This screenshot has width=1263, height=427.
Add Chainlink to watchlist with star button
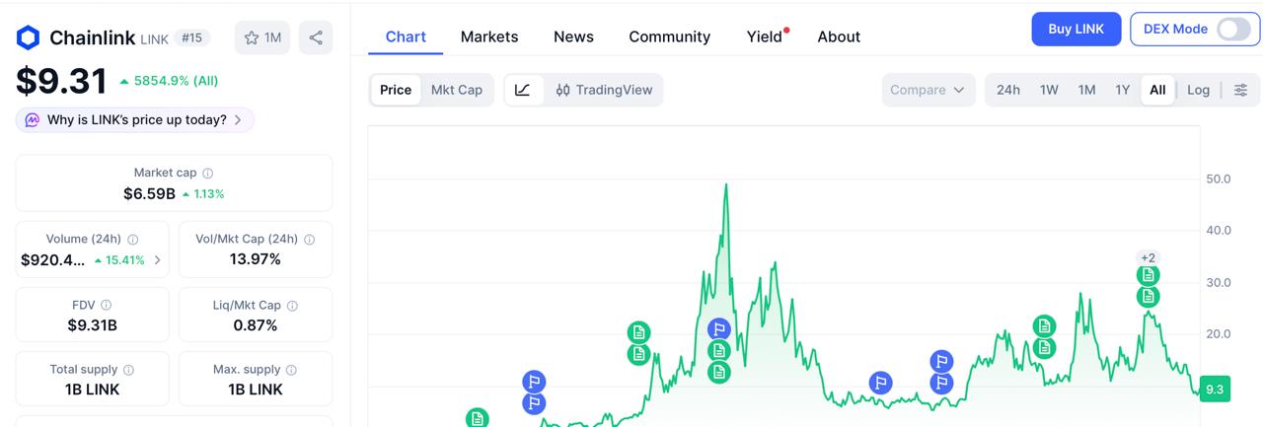click(262, 37)
